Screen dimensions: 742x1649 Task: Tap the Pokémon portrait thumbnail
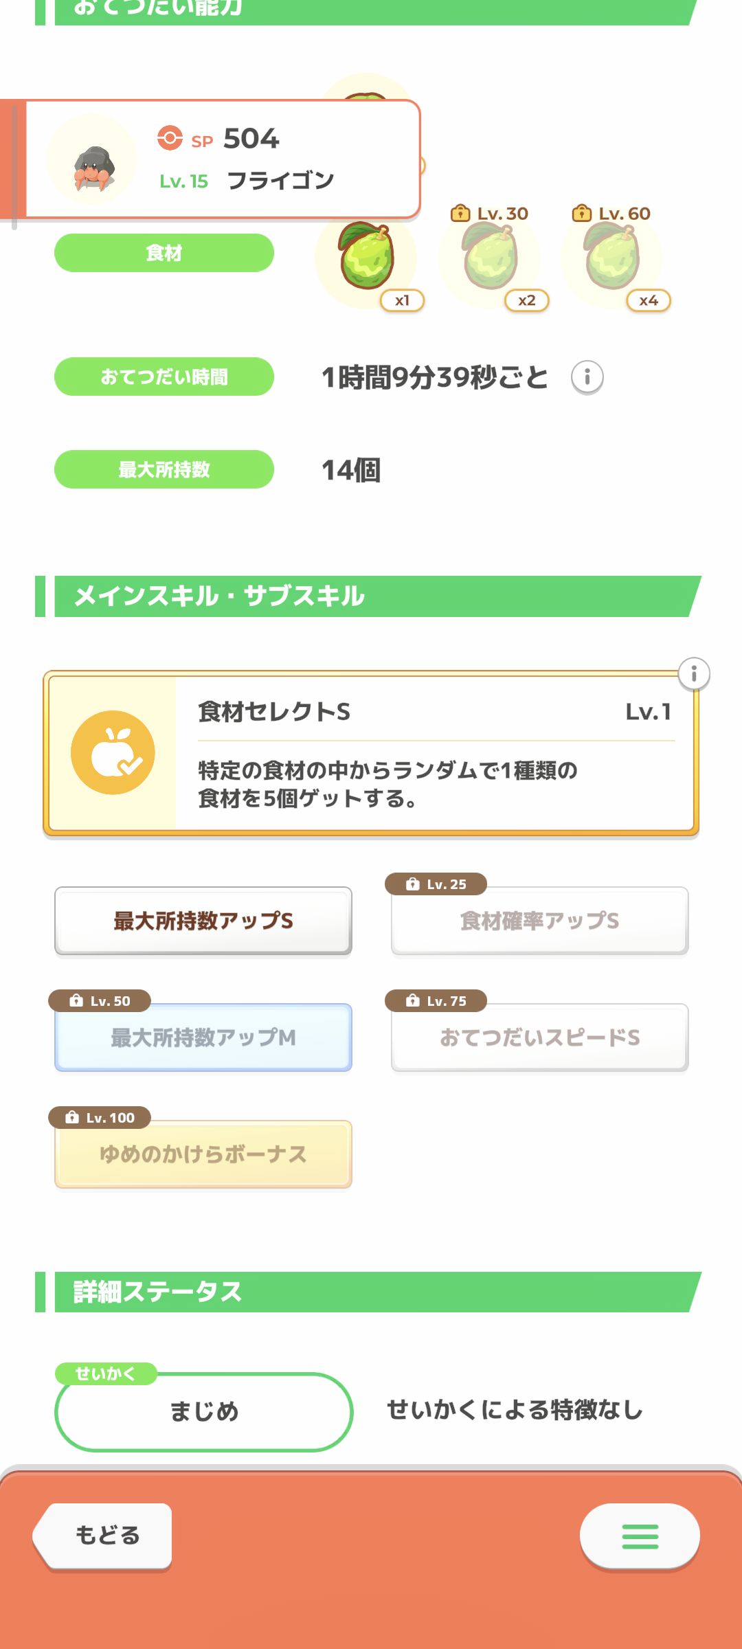(x=92, y=160)
